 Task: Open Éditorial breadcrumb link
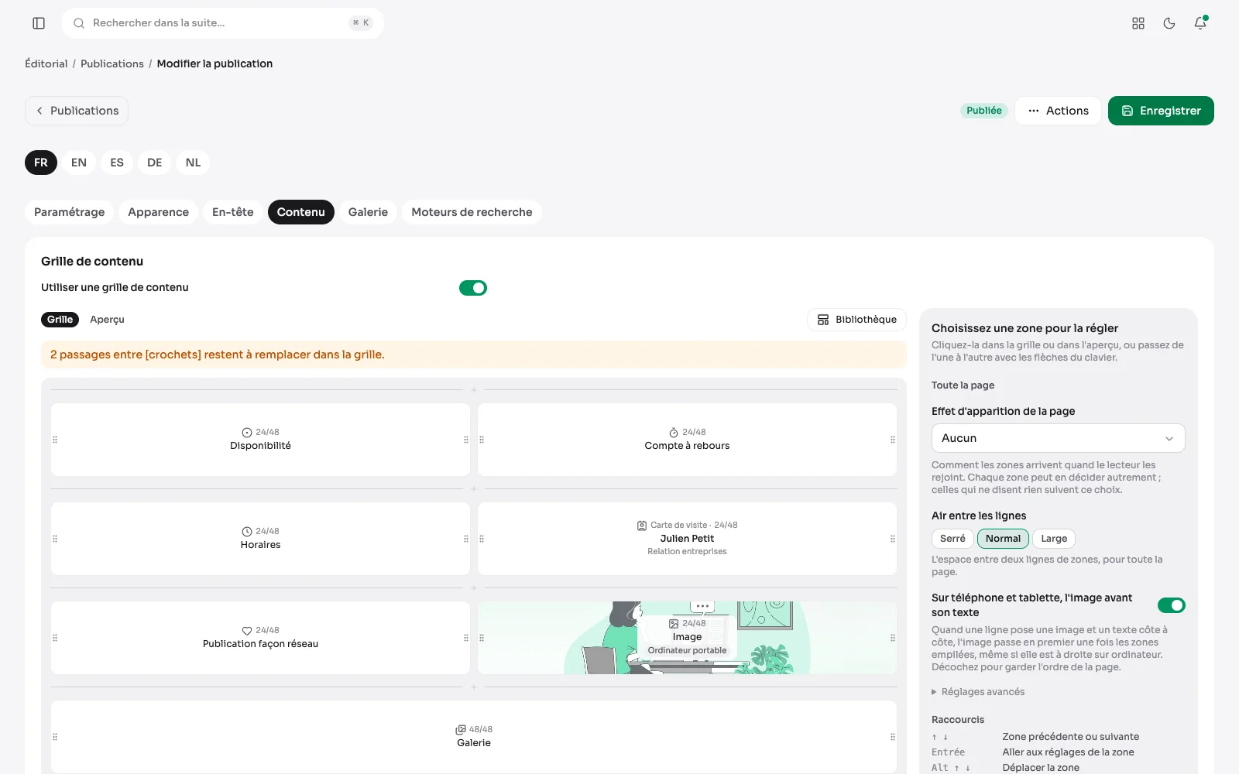[x=46, y=63]
